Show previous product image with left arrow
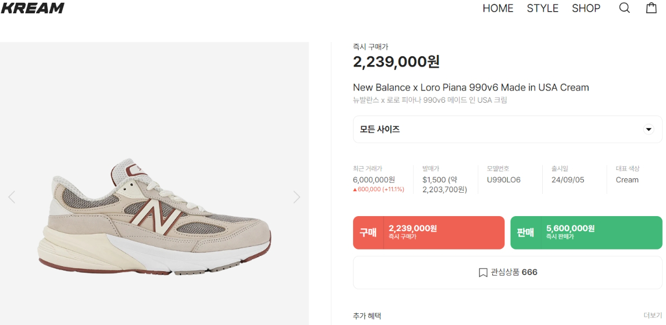 [x=12, y=197]
